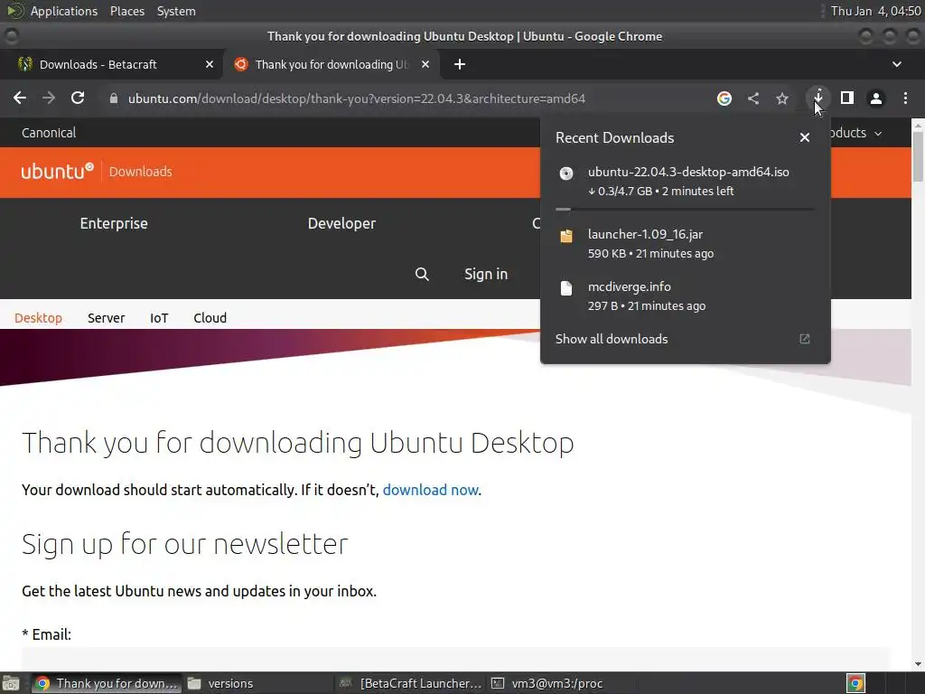This screenshot has width=925, height=694.
Task: Click Show all downloads
Action: 612,339
